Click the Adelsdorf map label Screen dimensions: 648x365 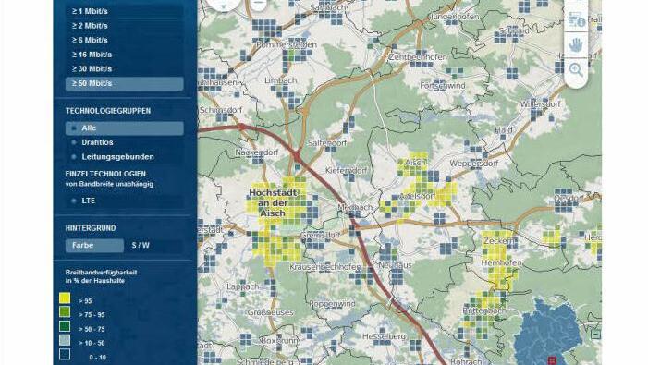coord(418,196)
